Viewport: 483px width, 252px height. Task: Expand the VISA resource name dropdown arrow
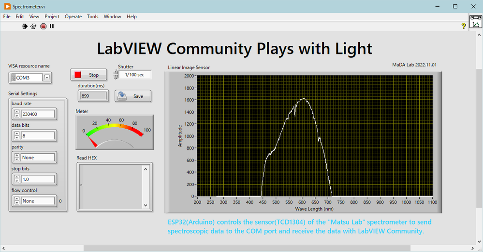click(47, 78)
